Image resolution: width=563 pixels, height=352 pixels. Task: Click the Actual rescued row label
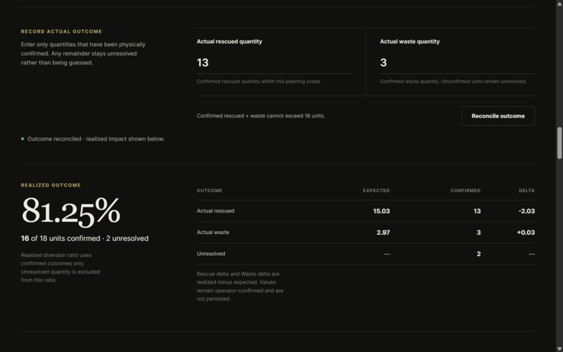pos(215,211)
